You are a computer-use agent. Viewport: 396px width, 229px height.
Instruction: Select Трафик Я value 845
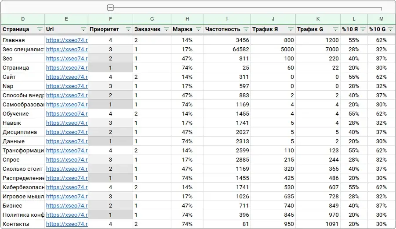point(273,215)
